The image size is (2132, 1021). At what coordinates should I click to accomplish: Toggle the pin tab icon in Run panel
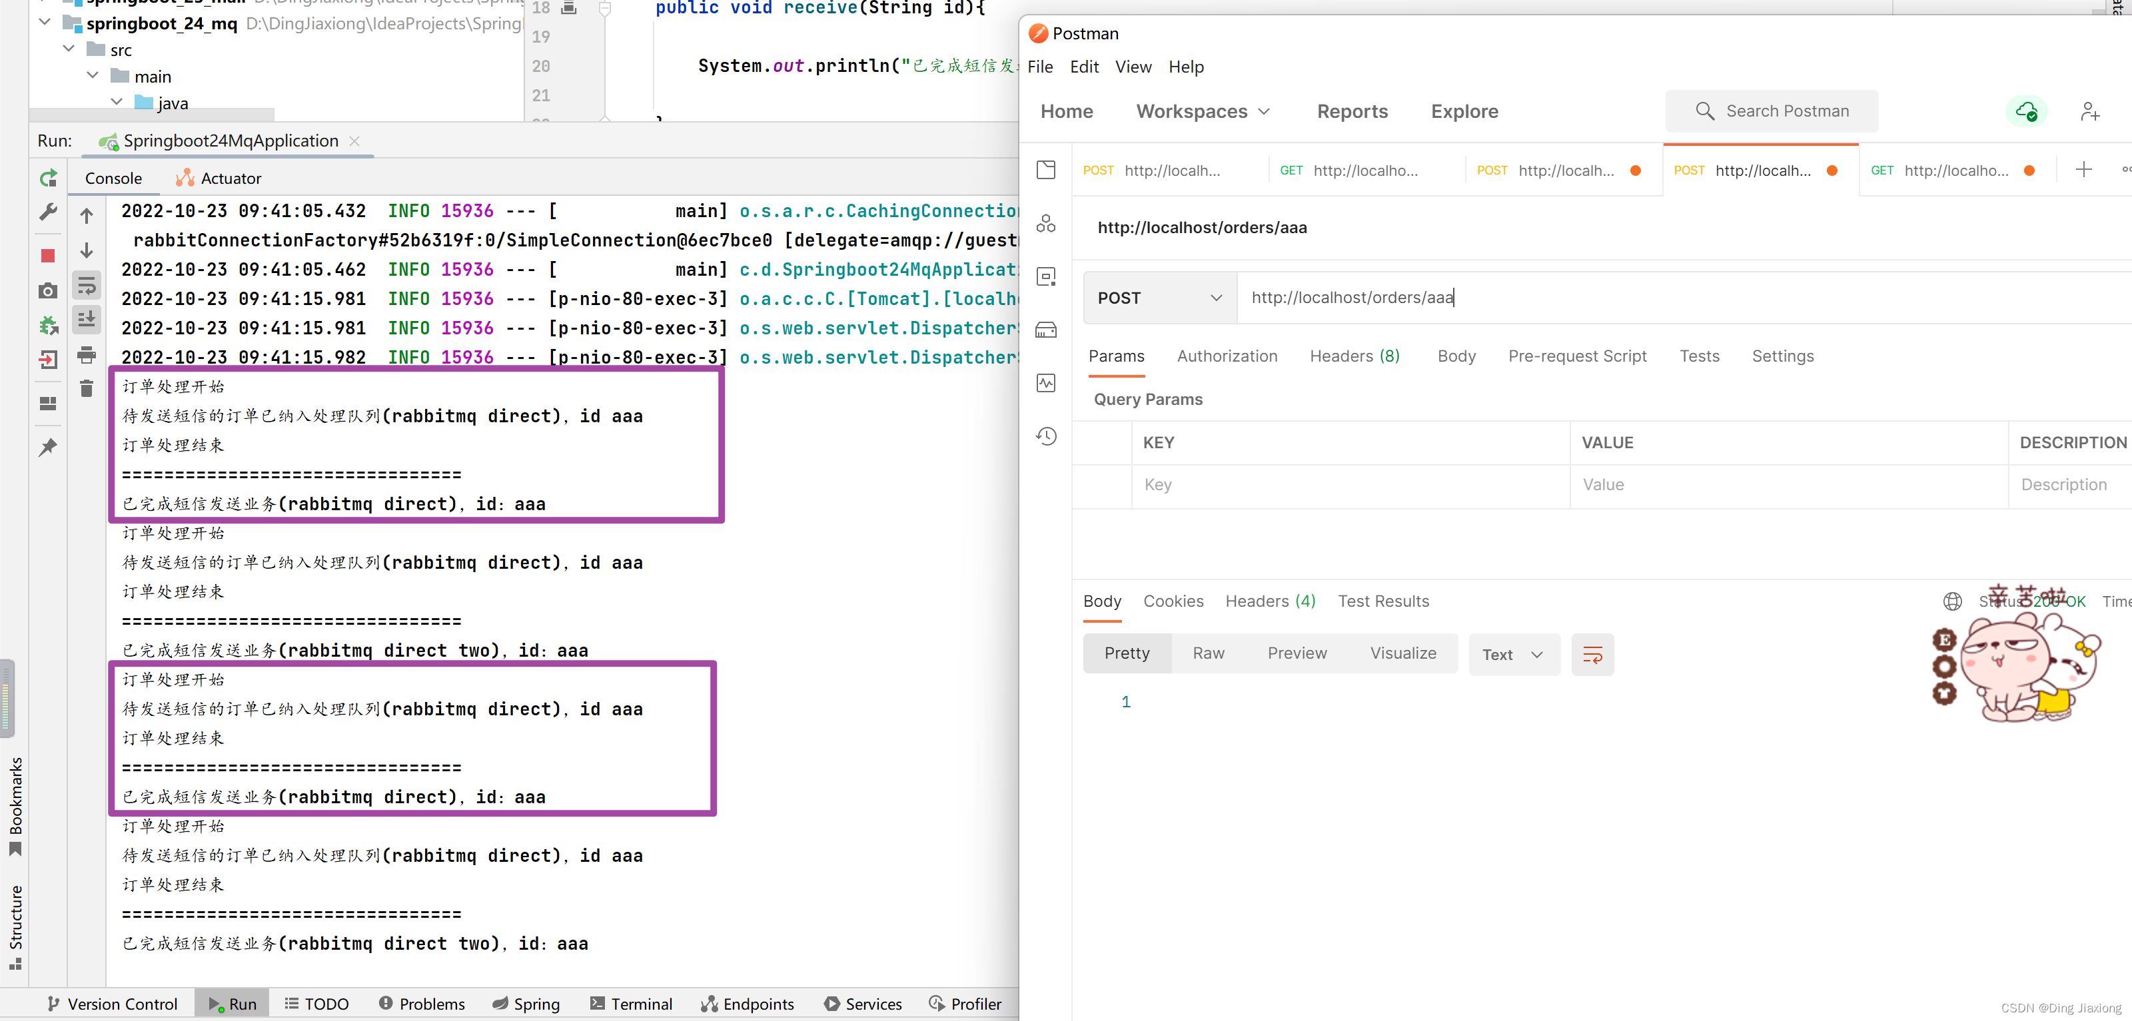coord(48,447)
